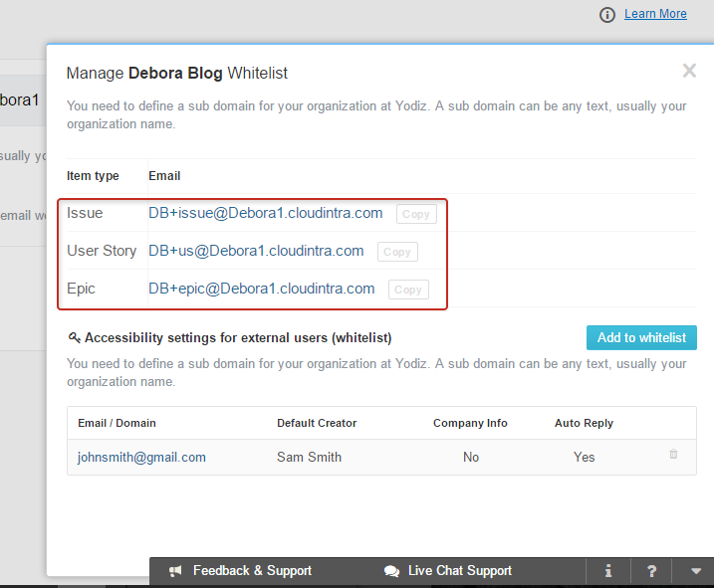Viewport: 714px width, 588px height.
Task: Click the info circle icon beside Learn More
Action: click(607, 15)
